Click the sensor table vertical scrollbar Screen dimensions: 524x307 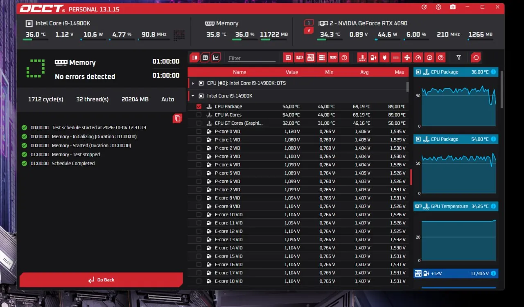click(407, 87)
